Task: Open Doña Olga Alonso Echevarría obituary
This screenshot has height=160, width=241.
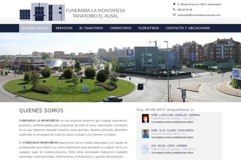Action: 172,130
